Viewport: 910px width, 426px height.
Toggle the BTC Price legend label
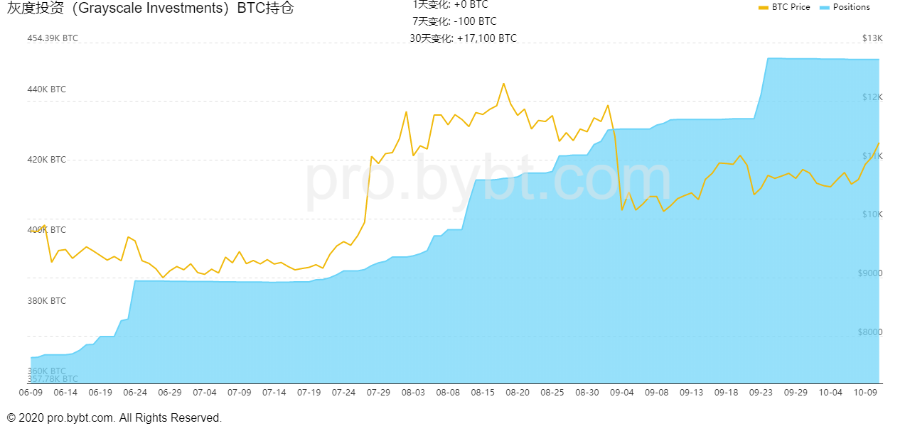[x=791, y=7]
